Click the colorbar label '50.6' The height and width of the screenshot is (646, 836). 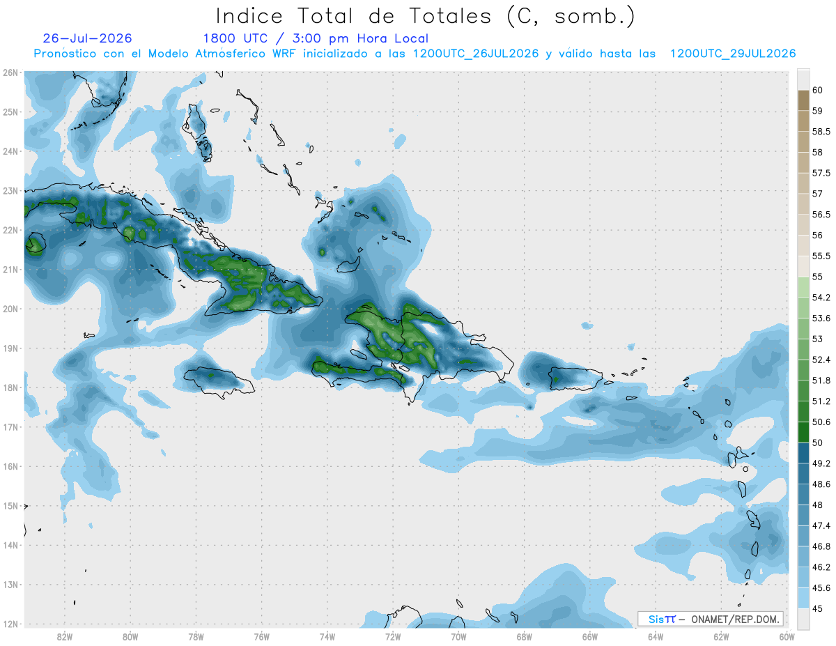821,422
